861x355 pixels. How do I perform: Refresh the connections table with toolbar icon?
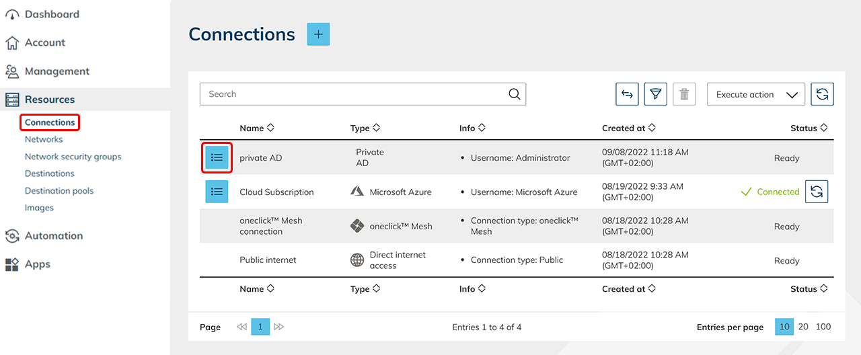[x=822, y=95]
